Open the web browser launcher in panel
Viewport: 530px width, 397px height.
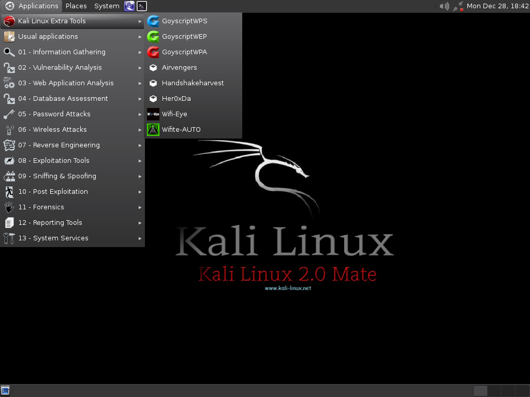129,6
